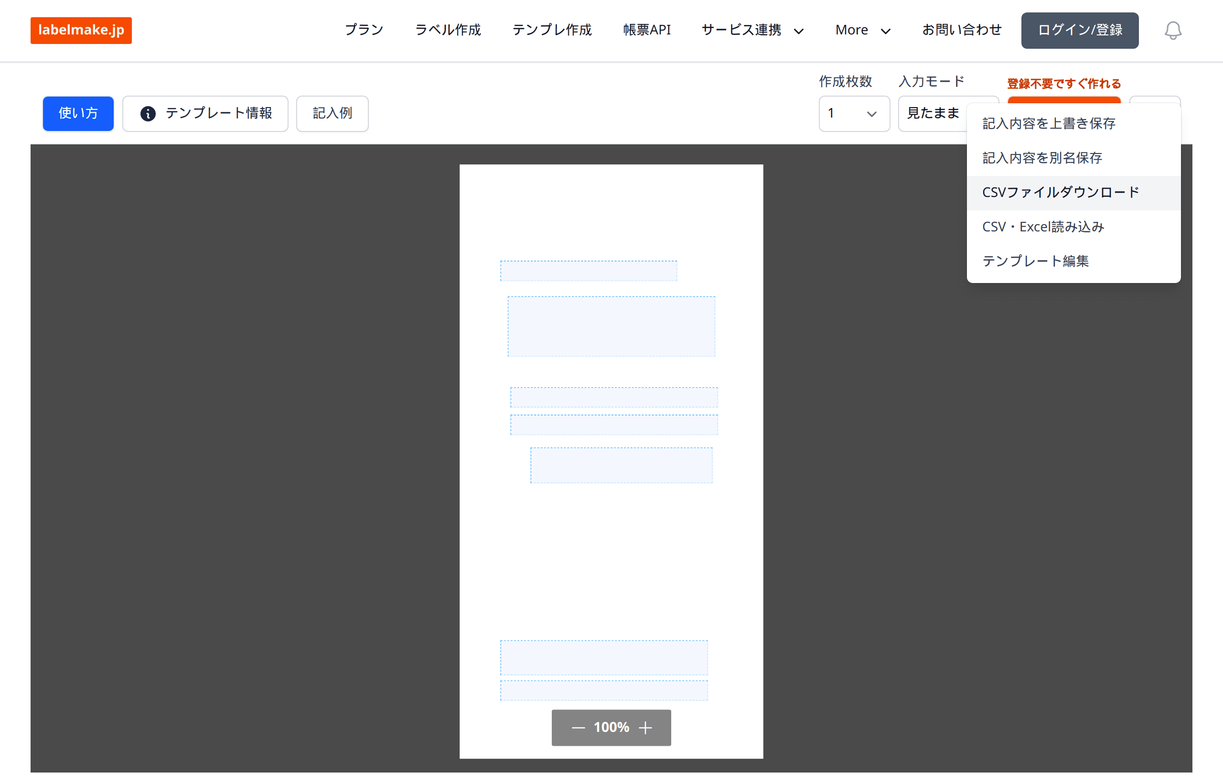Click the bottommost narrow input field
Viewport: 1223px width, 784px height.
pos(604,690)
